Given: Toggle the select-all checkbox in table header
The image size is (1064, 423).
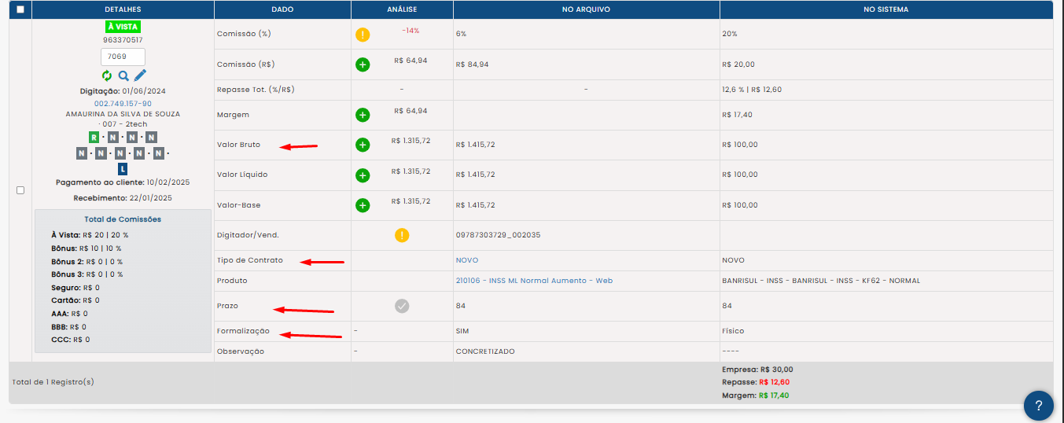Looking at the screenshot, I should click(x=20, y=9).
